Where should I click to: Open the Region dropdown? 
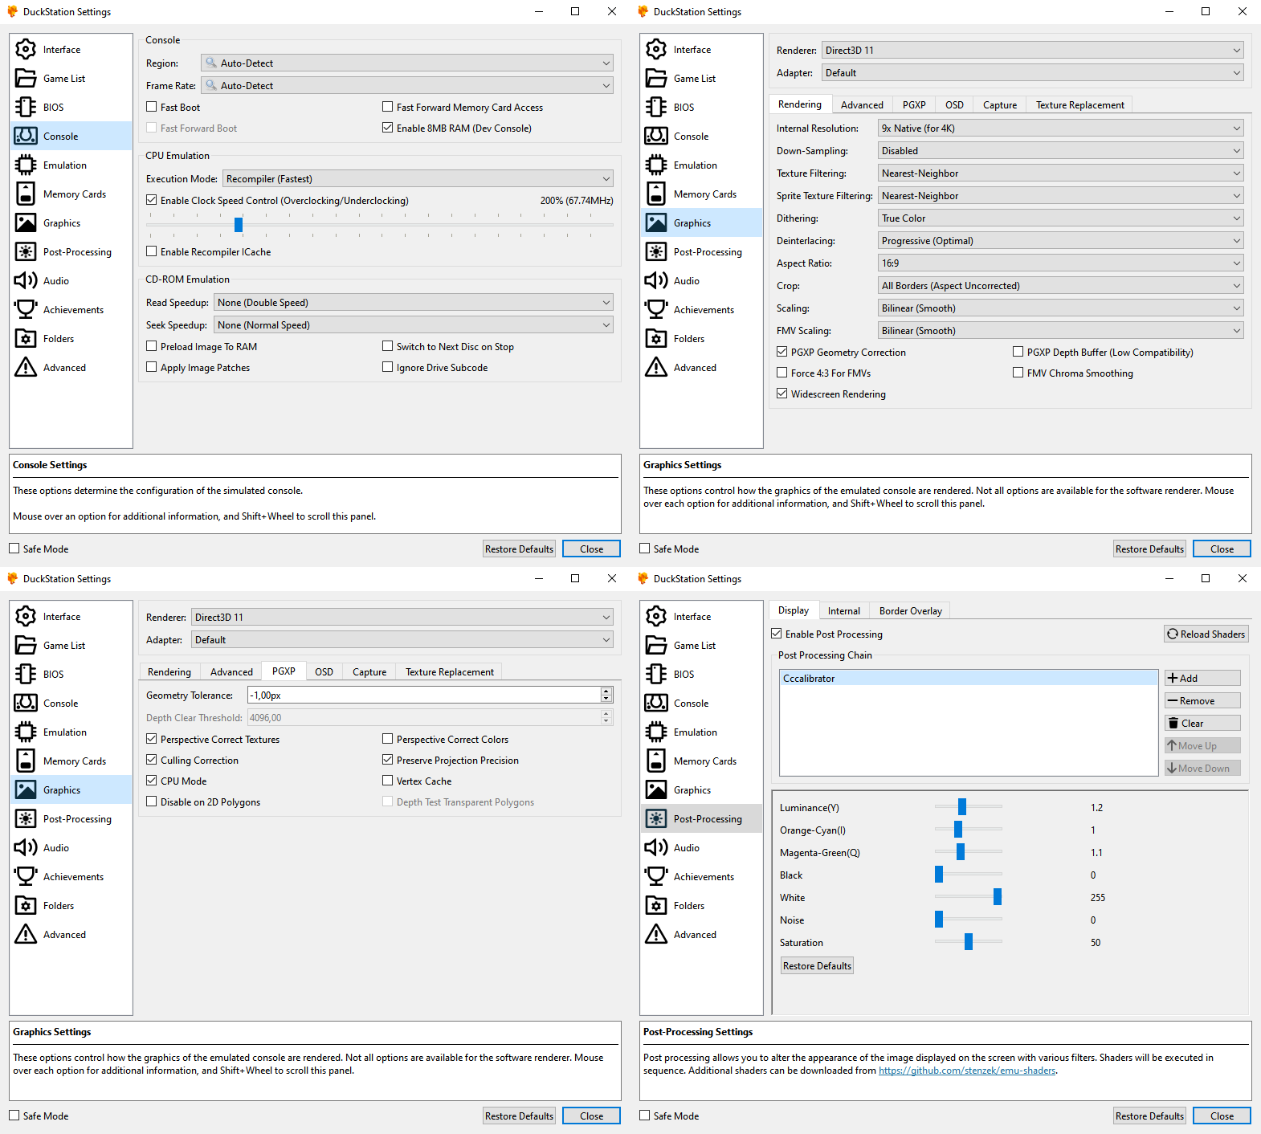(407, 63)
